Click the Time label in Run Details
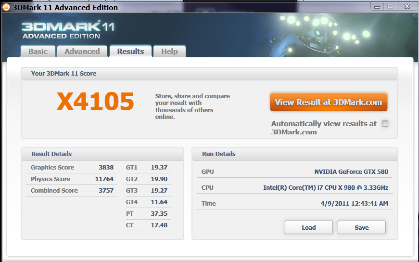The height and width of the screenshot is (262, 419). pos(209,203)
